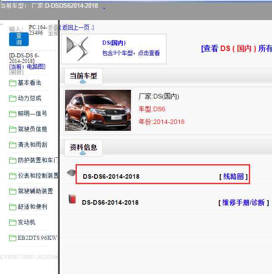The width and height of the screenshot is (272, 274).
Task: Click the folder icon next to 驾驶辅助装置
Action: [x=13, y=191]
